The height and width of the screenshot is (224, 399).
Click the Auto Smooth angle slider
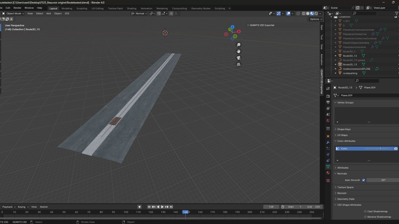click(x=383, y=180)
